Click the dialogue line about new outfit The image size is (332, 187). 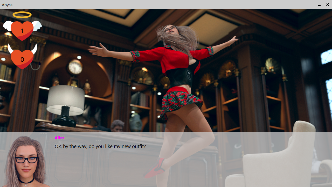pyautogui.click(x=100, y=146)
